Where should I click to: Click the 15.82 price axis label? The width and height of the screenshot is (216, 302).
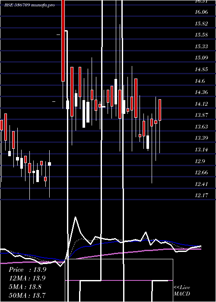tap(201, 24)
